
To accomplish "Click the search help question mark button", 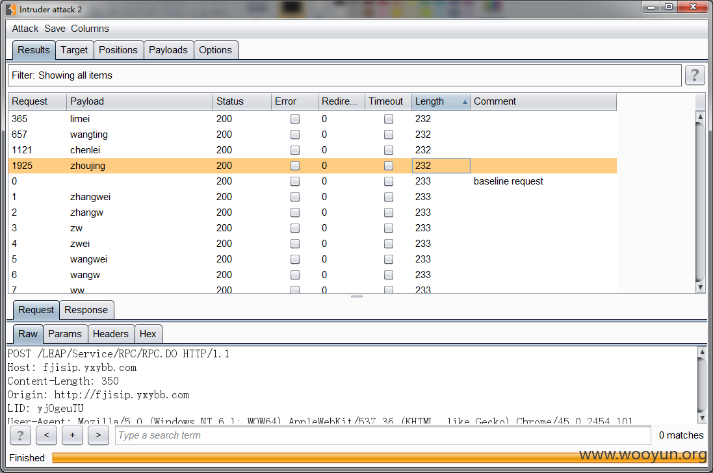I will [20, 435].
